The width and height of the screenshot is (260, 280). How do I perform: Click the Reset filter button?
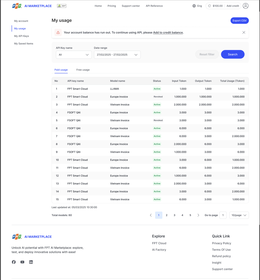(x=207, y=54)
